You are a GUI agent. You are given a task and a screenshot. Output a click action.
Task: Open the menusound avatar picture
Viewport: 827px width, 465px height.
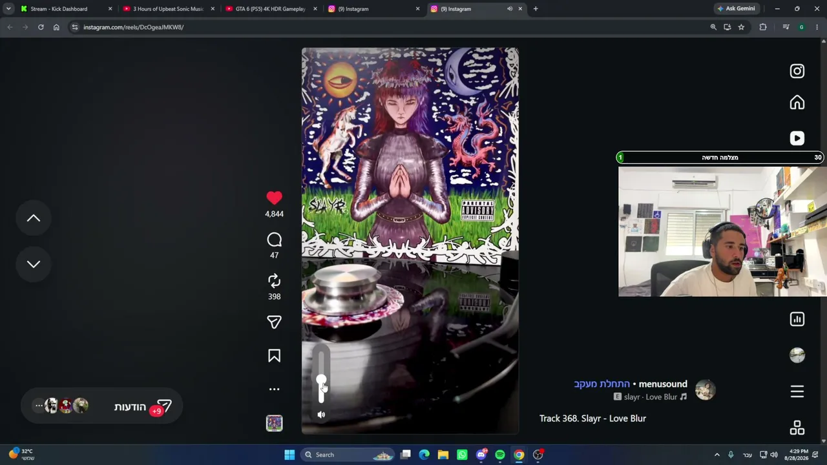coord(705,389)
